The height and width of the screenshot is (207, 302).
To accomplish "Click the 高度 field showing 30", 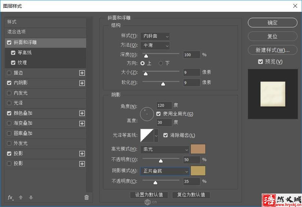I will click(164, 123).
